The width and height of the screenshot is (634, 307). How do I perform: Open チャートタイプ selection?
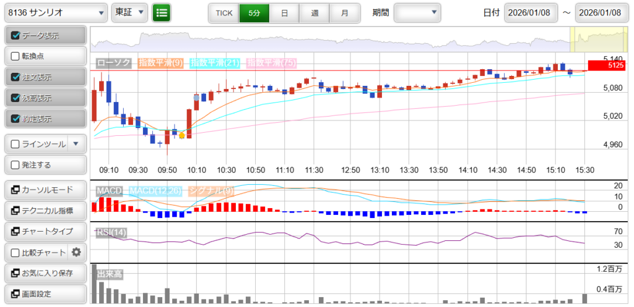[45, 231]
